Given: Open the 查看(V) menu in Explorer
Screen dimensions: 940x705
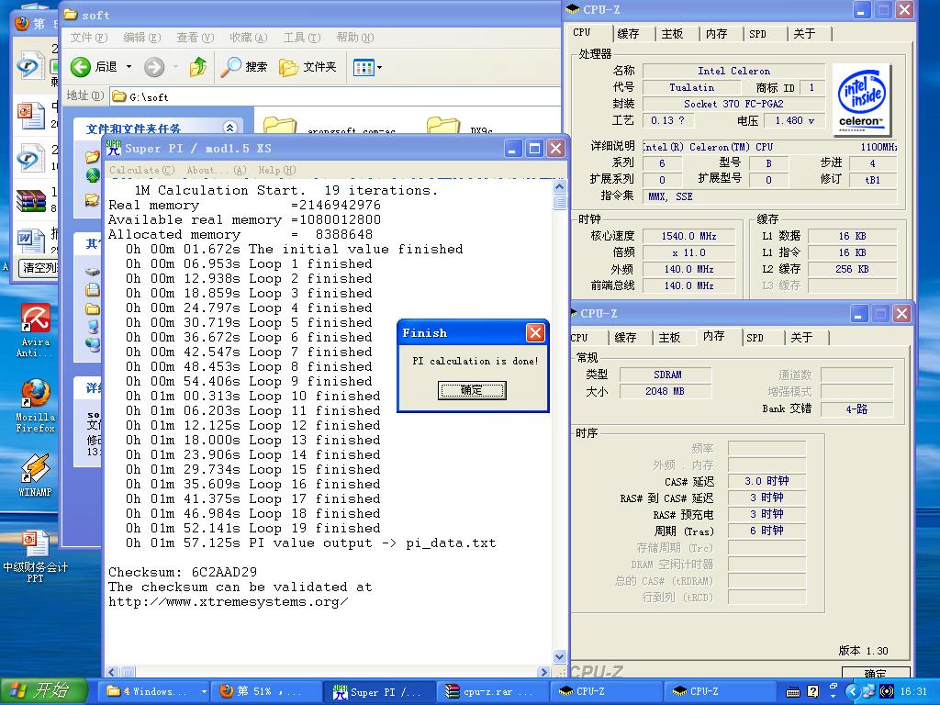Looking at the screenshot, I should (196, 38).
